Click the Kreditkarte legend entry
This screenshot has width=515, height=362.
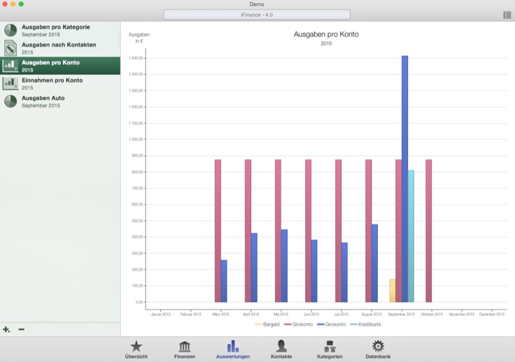pyautogui.click(x=366, y=324)
